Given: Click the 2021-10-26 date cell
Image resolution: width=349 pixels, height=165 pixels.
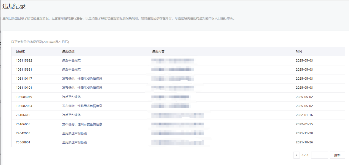Looking at the screenshot, I should pos(304,143).
